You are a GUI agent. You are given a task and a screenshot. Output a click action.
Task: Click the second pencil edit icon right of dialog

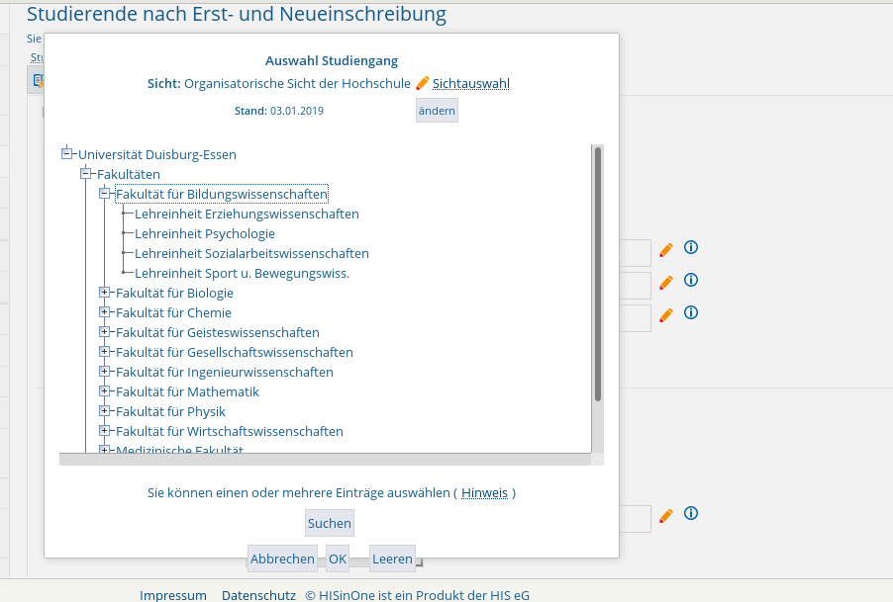(x=665, y=282)
